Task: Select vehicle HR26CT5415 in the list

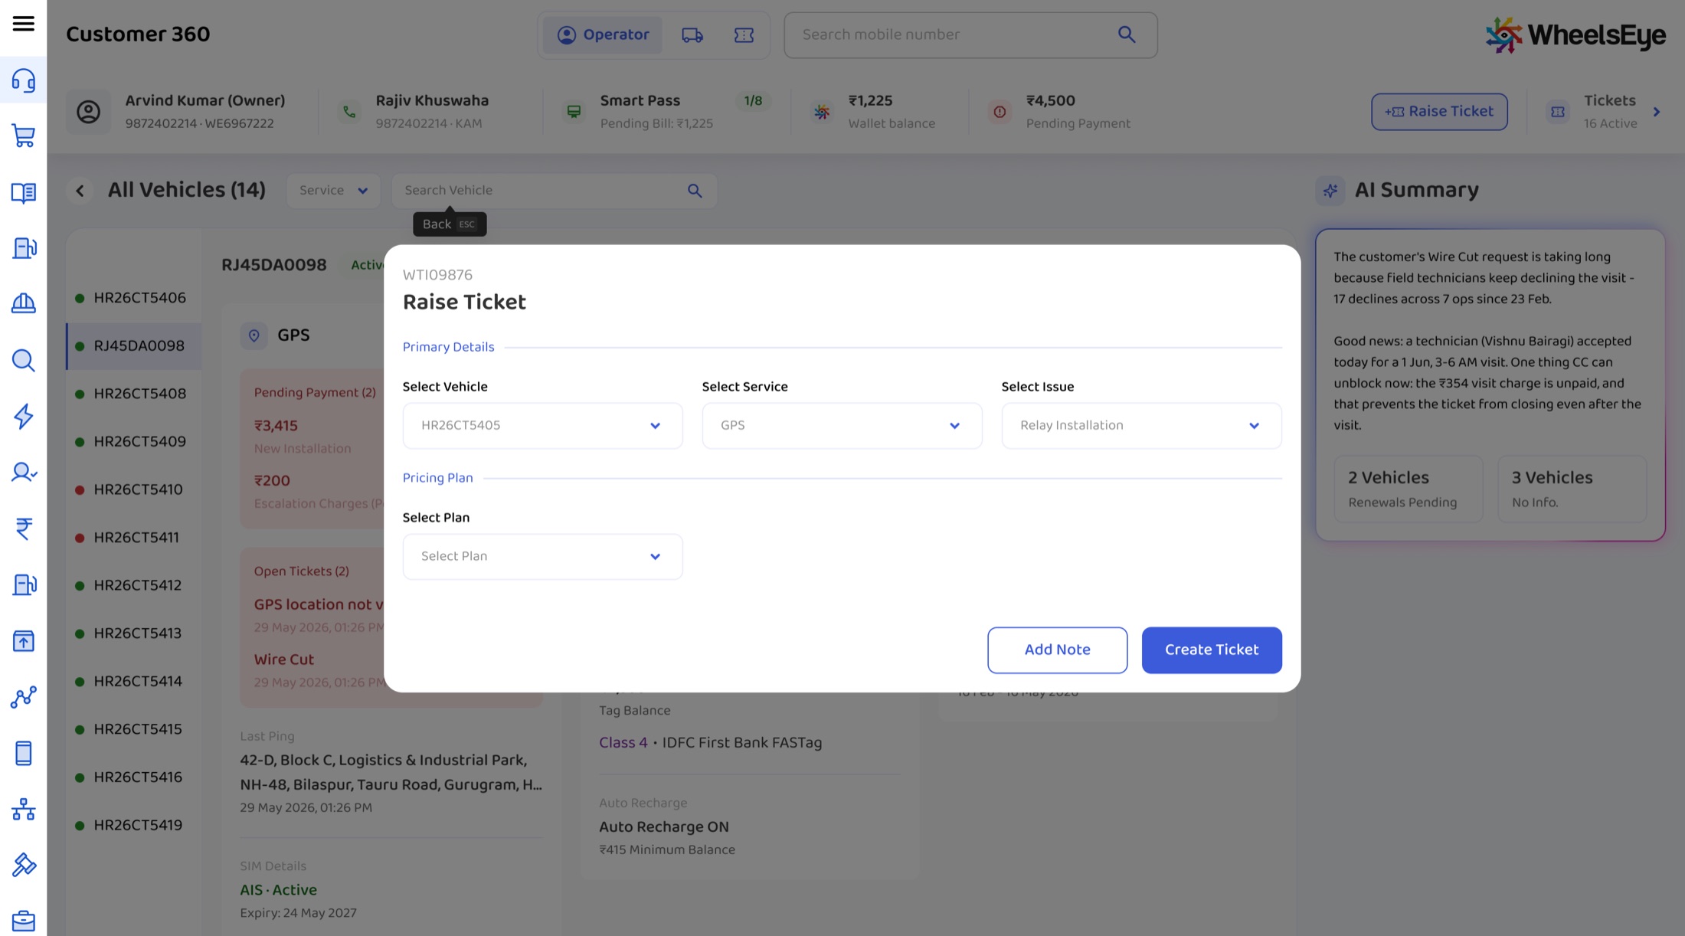Action: pos(133,729)
